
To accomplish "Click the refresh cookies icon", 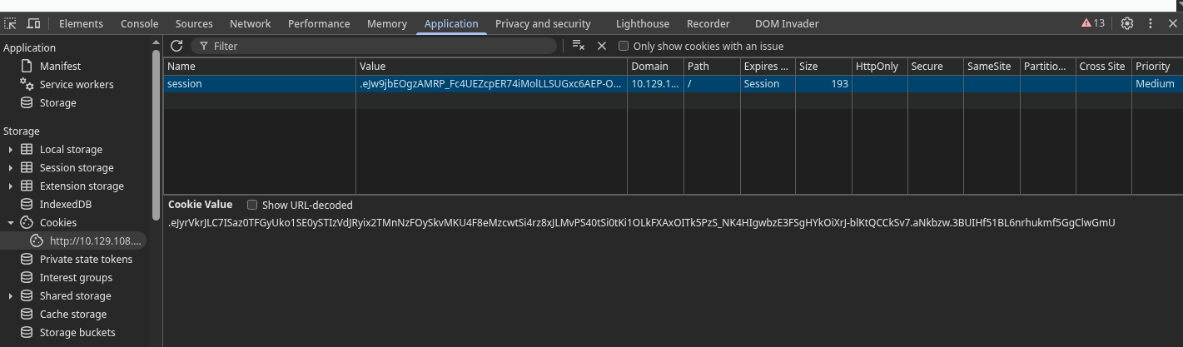I will click(x=176, y=46).
